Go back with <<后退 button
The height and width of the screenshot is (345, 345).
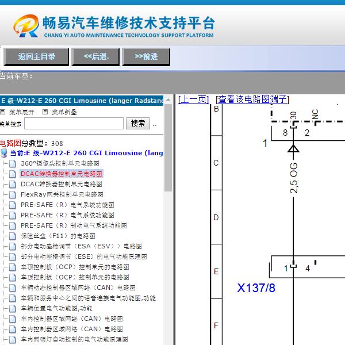[95, 57]
